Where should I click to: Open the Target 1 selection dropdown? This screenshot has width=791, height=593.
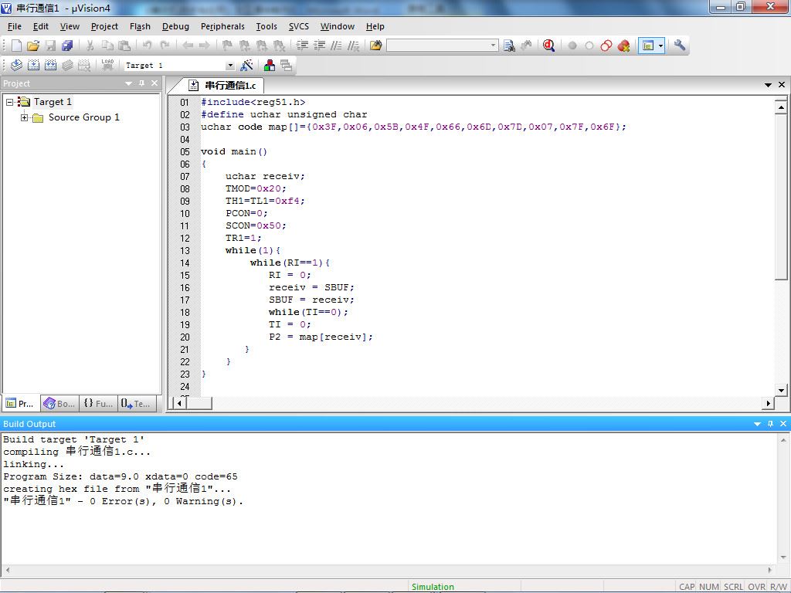tap(230, 66)
